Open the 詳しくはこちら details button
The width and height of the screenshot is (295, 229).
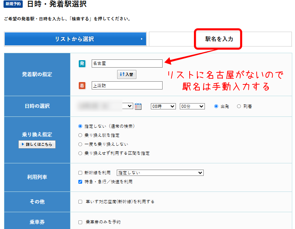click(37, 145)
